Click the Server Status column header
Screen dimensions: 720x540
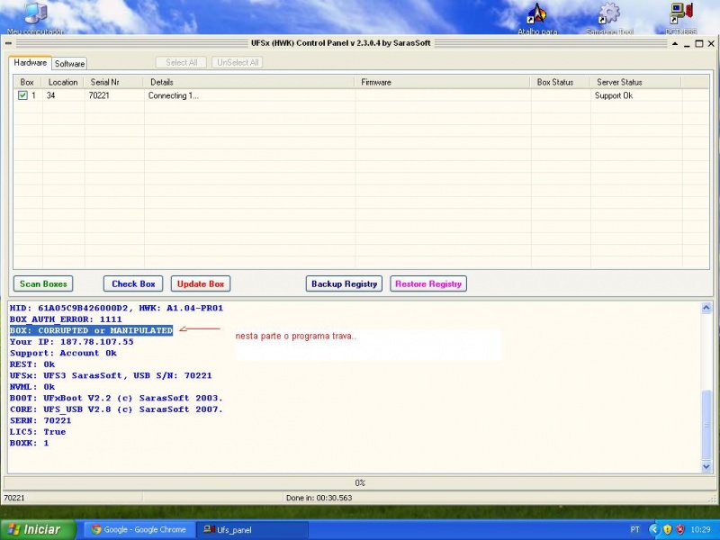click(636, 82)
